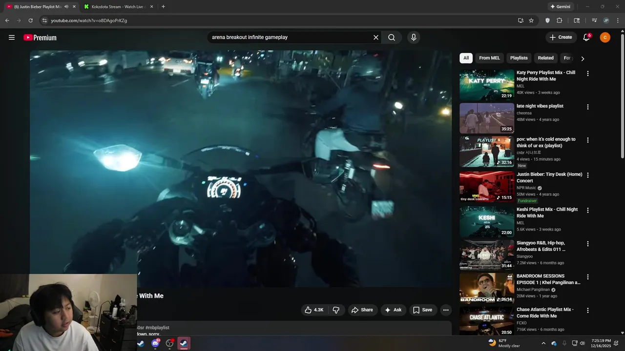Open the late night vibes playlist thumbnail
Viewport: 625px width, 351px height.
click(487, 118)
